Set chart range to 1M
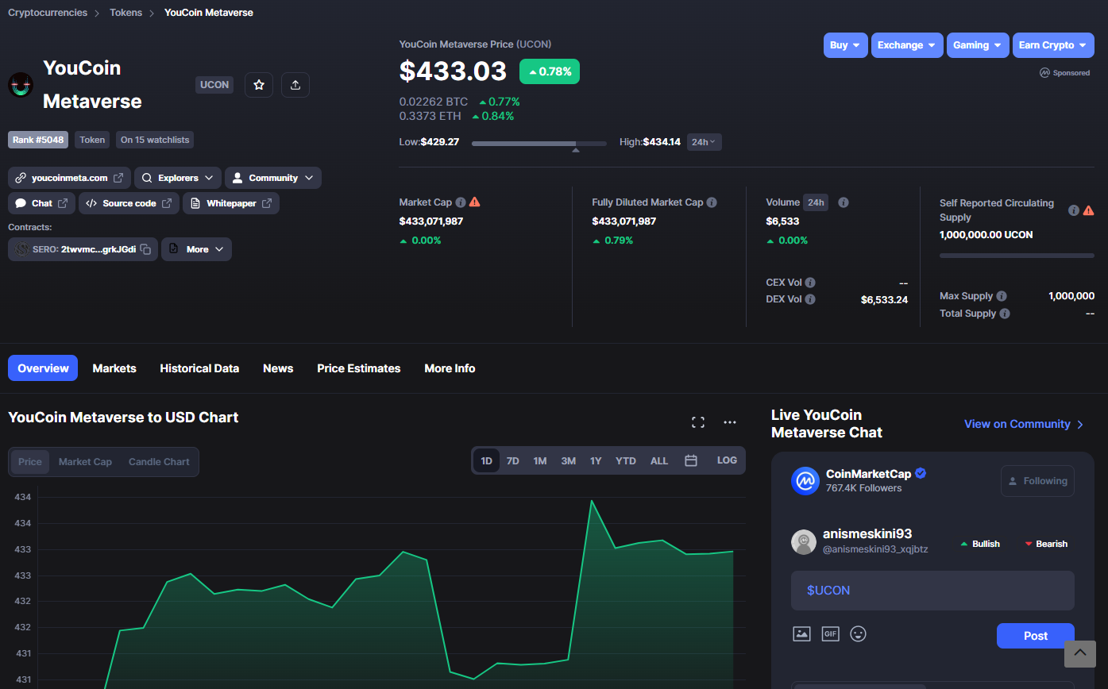 (540, 461)
